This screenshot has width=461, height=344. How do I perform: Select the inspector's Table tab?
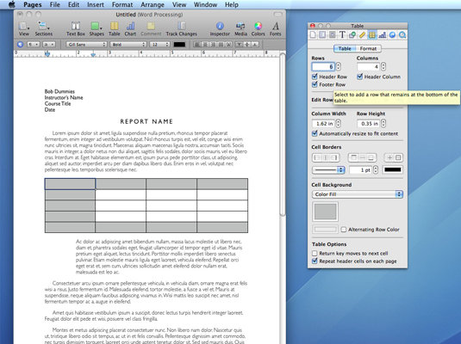point(345,48)
